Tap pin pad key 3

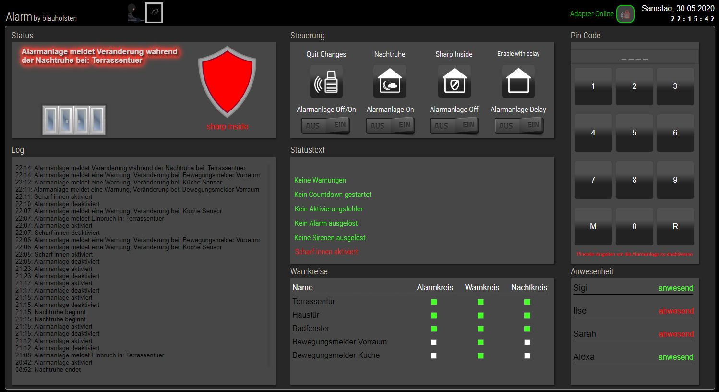point(675,86)
